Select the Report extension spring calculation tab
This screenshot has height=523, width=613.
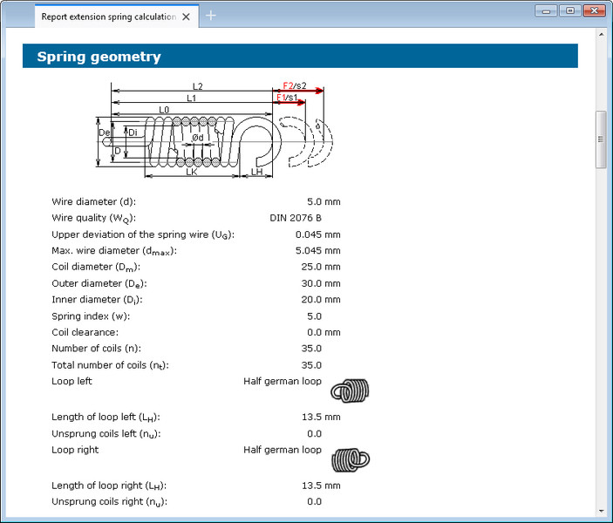[108, 16]
